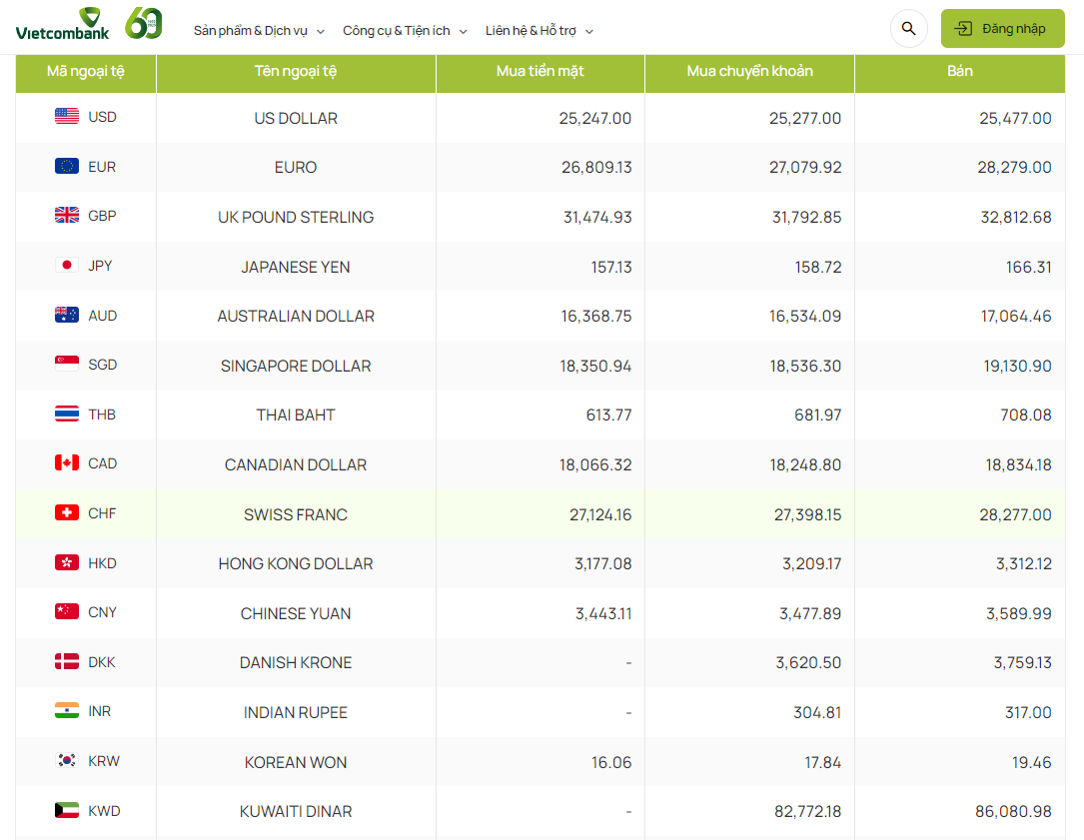Click the Mua tiền mặt column header
Screen dimensions: 1084x840
pos(540,71)
